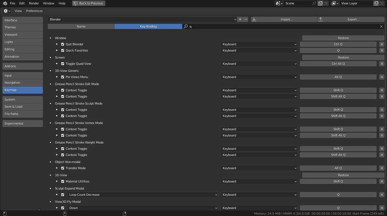Click Back to Previous button
387x216 pixels.
89,3
